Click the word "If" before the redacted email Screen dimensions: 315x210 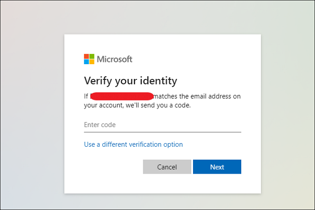click(86, 96)
